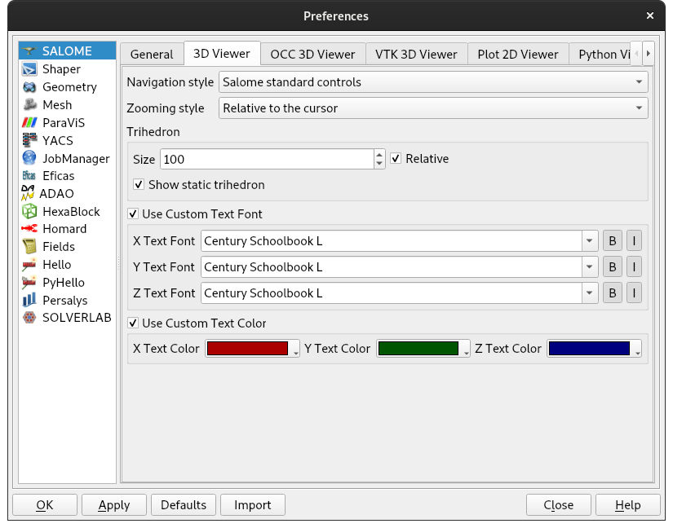The width and height of the screenshot is (673, 528).
Task: Choose the HexaBlock cube icon
Action: pyautogui.click(x=29, y=211)
